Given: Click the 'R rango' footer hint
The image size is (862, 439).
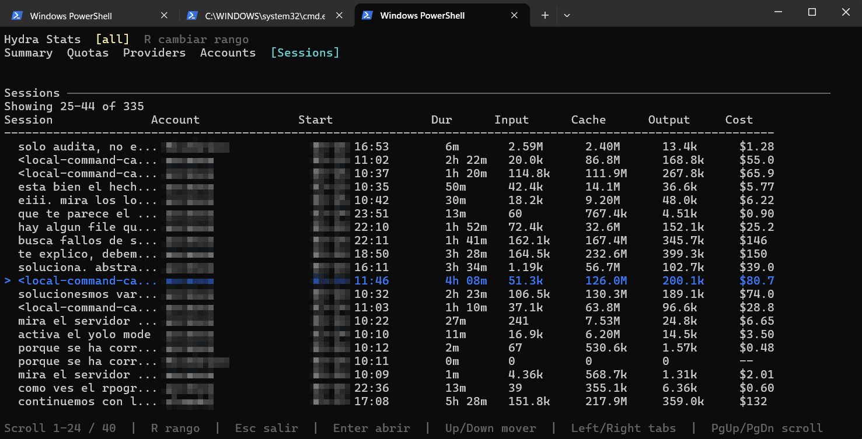Looking at the screenshot, I should pos(175,429).
